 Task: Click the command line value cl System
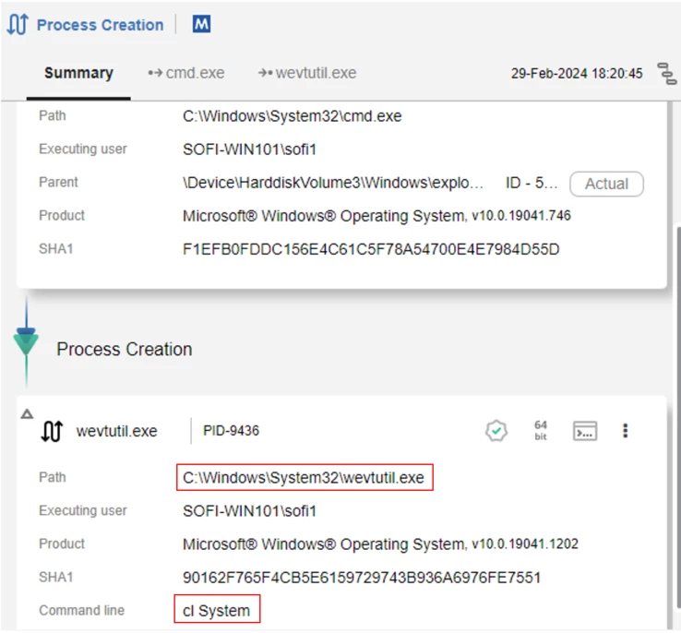[x=216, y=611]
